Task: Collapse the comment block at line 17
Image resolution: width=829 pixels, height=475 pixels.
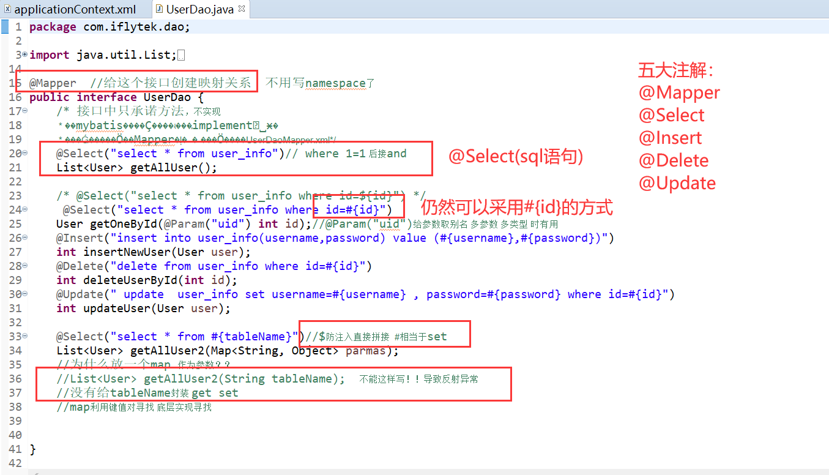Action: click(24, 111)
